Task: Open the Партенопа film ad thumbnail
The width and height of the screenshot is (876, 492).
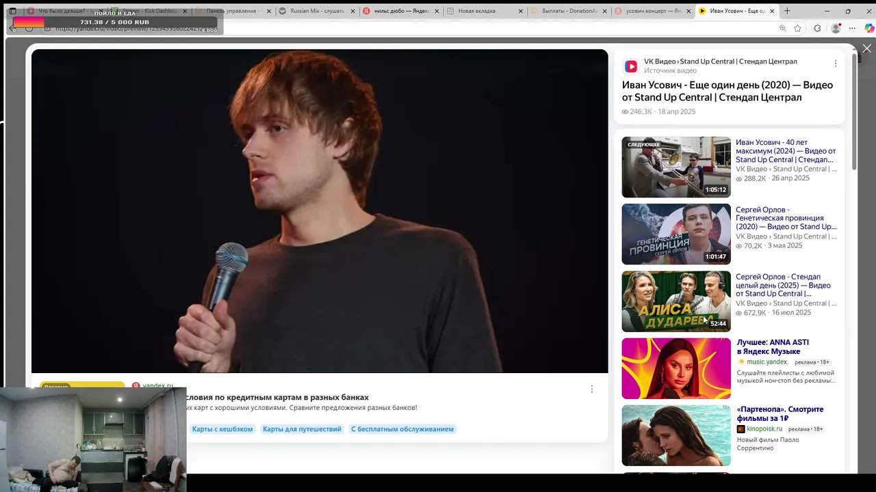Action: pos(676,435)
